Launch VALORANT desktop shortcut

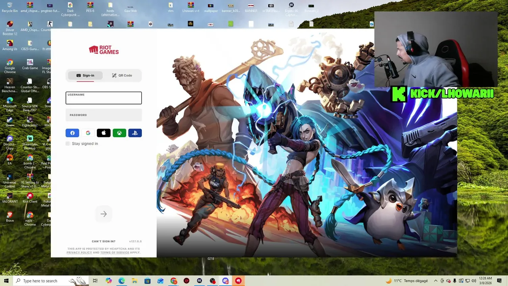(x=10, y=198)
